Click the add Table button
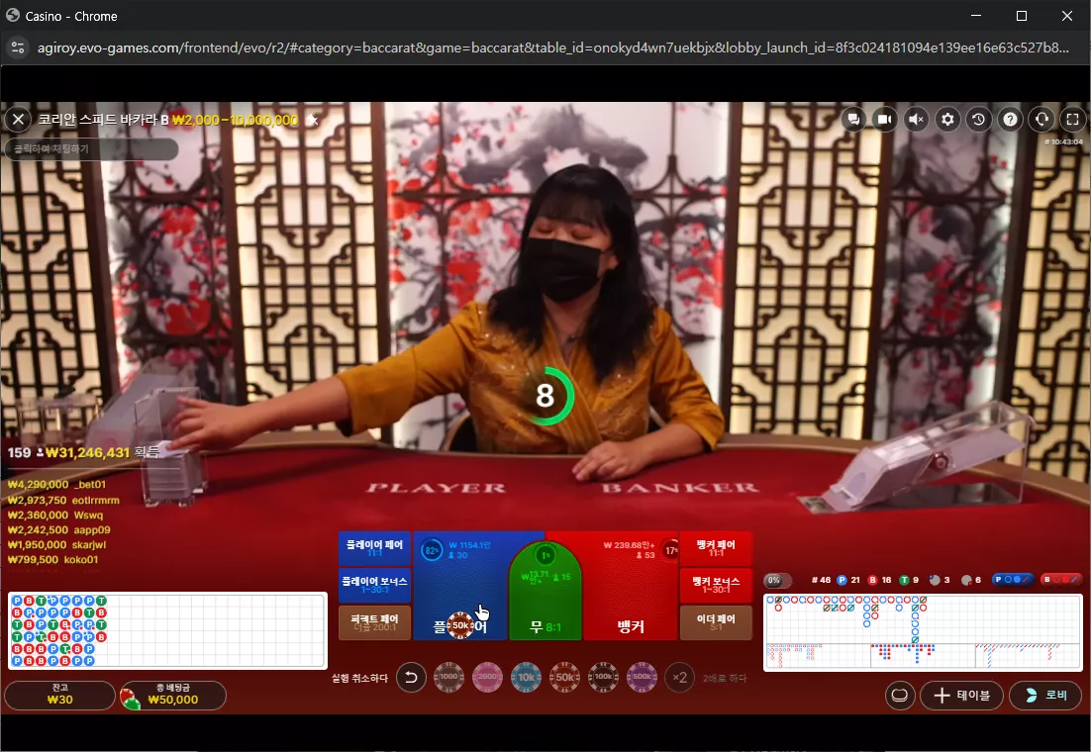The width and height of the screenshot is (1091, 752). (961, 695)
